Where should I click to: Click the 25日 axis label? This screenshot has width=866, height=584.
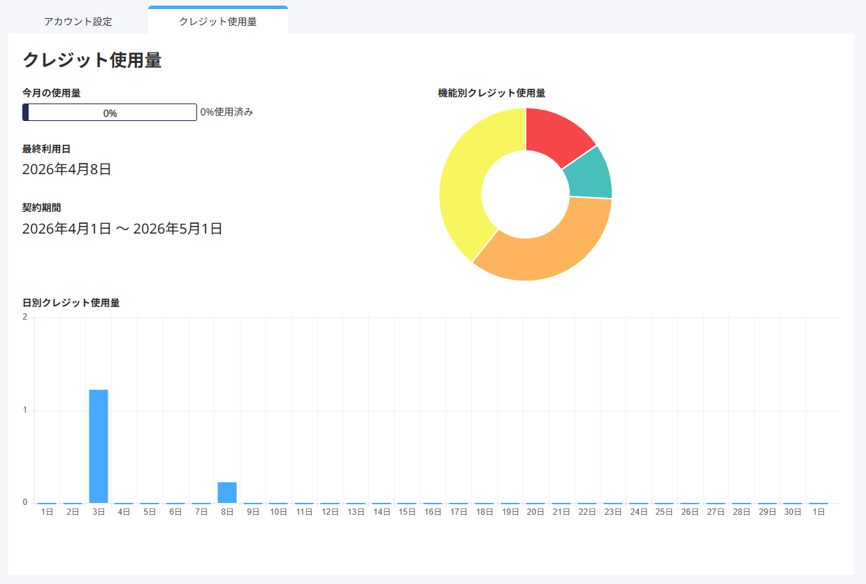click(x=664, y=512)
